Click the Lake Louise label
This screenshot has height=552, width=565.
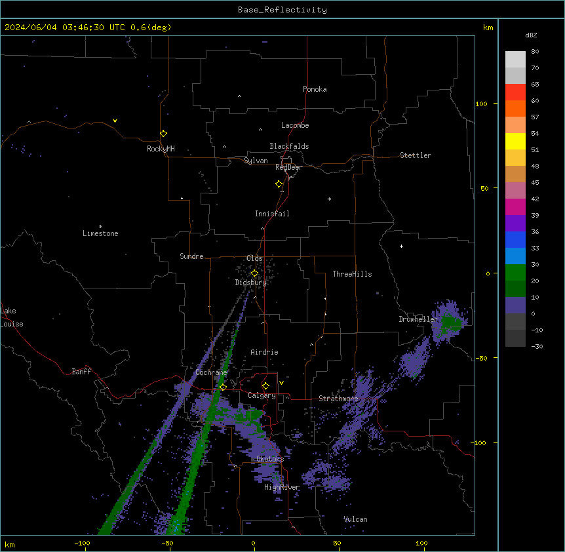pos(12,317)
